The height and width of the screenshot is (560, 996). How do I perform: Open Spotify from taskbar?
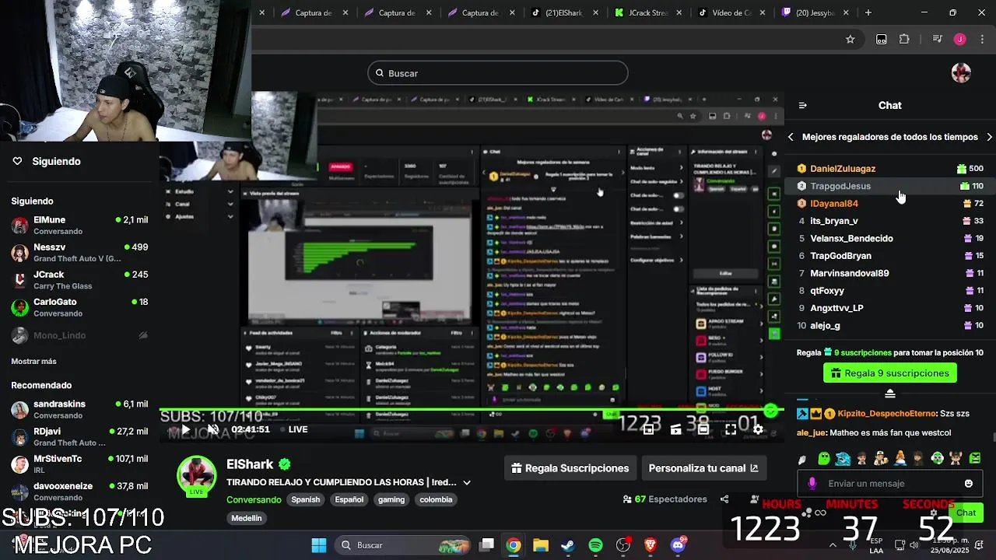595,545
